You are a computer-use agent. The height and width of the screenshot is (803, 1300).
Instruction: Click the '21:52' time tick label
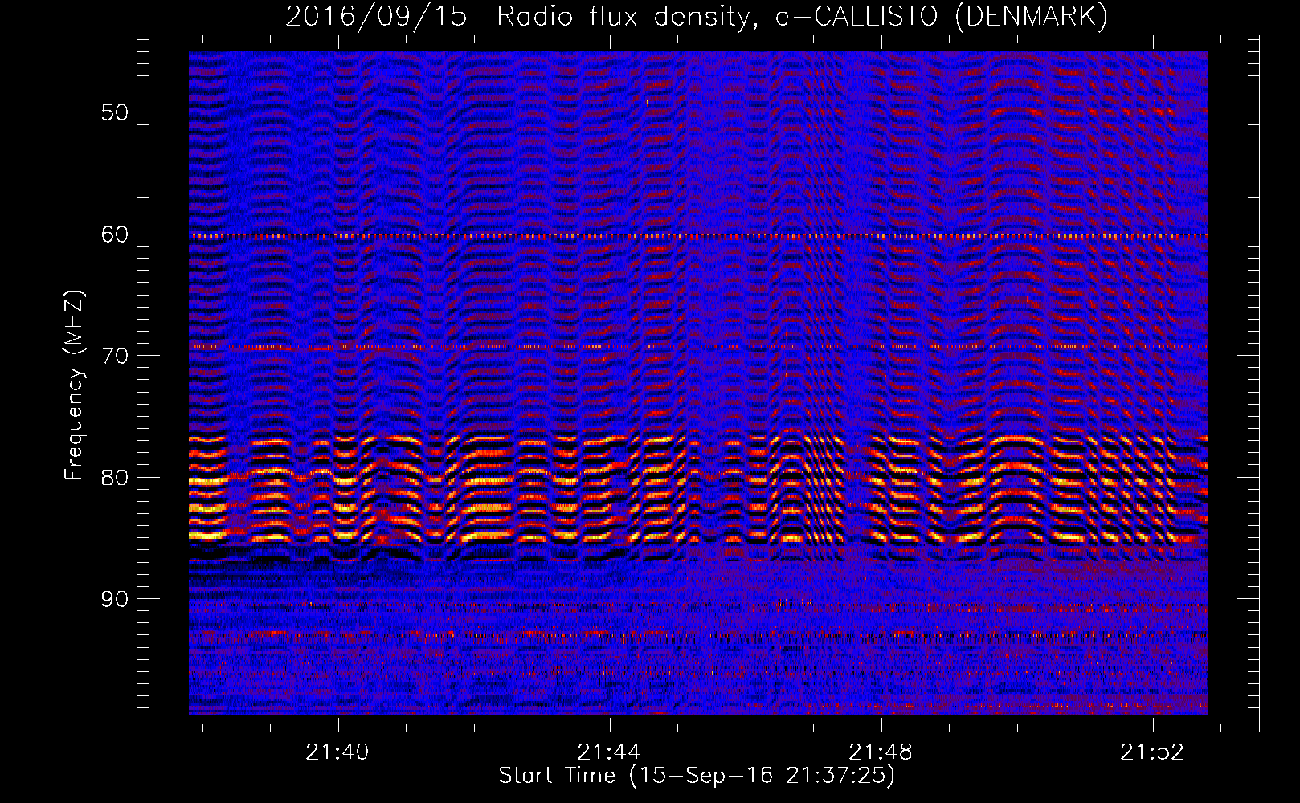[x=1153, y=752]
